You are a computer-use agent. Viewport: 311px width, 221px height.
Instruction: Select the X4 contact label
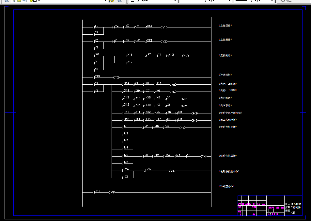pyautogui.click(x=127, y=169)
